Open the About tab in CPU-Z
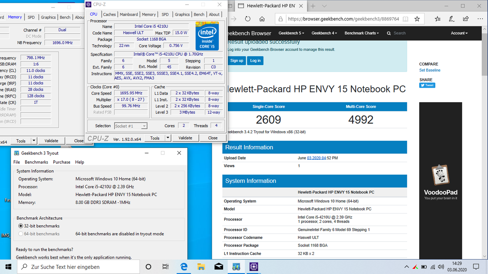Image resolution: width=488 pixels, height=274 pixels. click(x=214, y=14)
